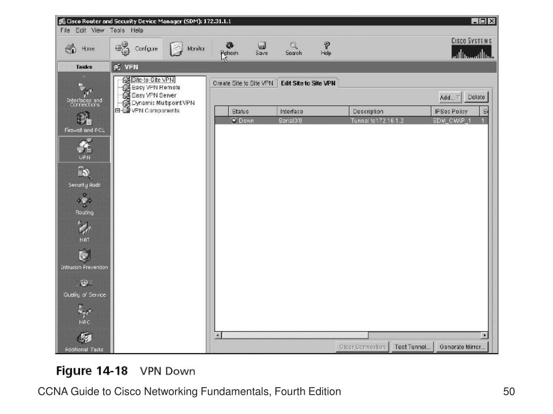This screenshot has width=553, height=414.
Task: Close the SDM window
Action: pyautogui.click(x=491, y=21)
